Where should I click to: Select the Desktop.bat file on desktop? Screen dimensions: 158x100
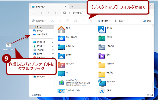[8, 47]
